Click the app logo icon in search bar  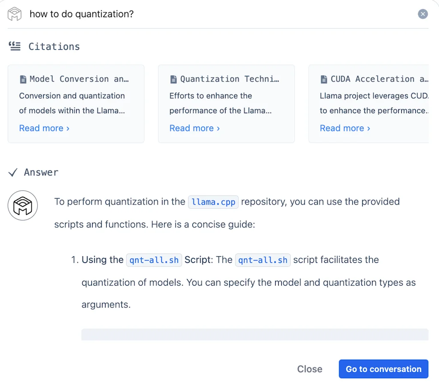pos(14,14)
